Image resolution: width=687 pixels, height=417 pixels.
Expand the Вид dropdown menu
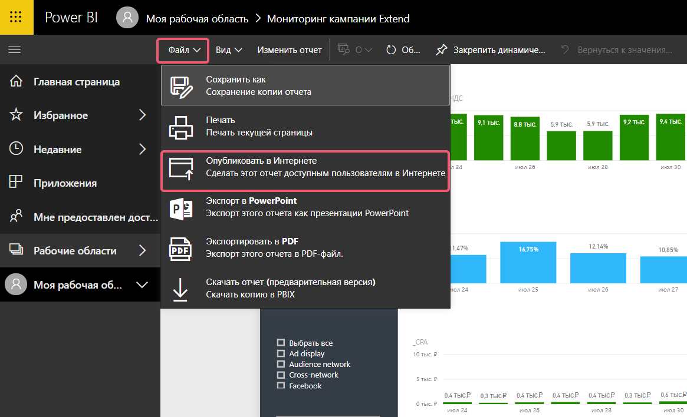pyautogui.click(x=229, y=50)
